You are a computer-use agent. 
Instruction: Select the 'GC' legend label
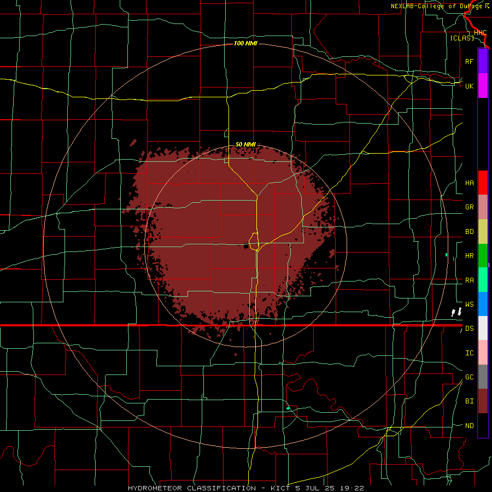[x=469, y=377]
